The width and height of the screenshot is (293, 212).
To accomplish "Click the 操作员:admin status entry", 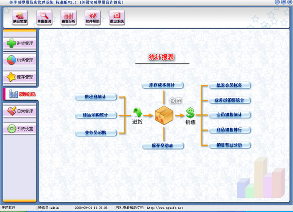I will click(x=49, y=208).
